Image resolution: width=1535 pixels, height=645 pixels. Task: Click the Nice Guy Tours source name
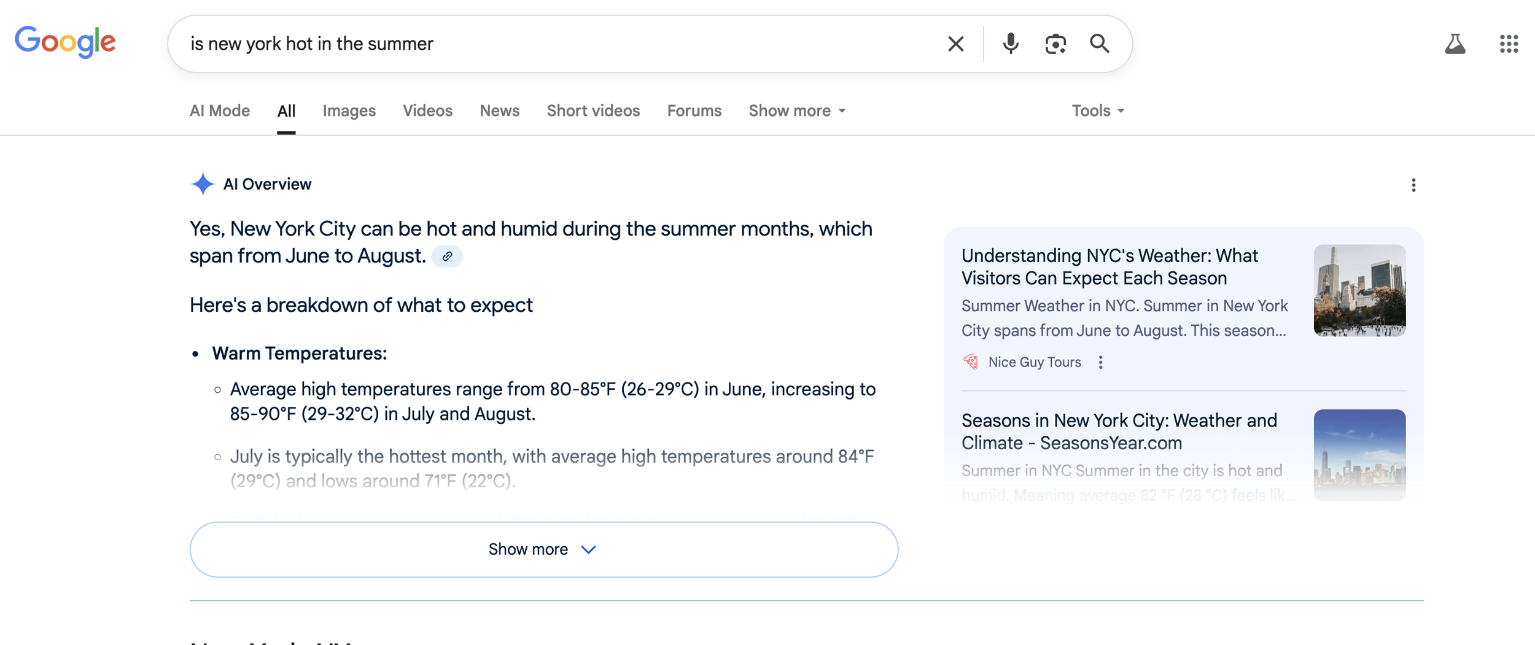pyautogui.click(x=1034, y=362)
